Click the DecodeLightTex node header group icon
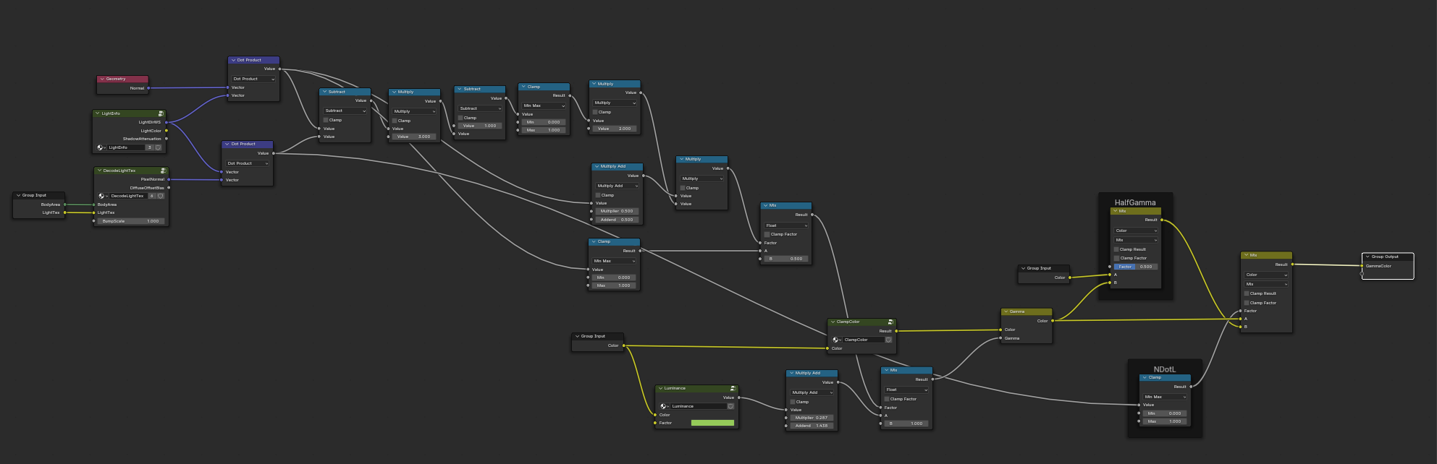The height and width of the screenshot is (464, 1437). click(x=163, y=171)
